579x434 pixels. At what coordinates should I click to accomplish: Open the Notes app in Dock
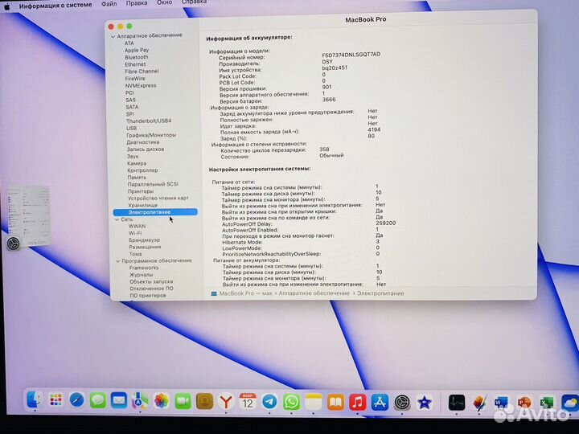[314, 403]
